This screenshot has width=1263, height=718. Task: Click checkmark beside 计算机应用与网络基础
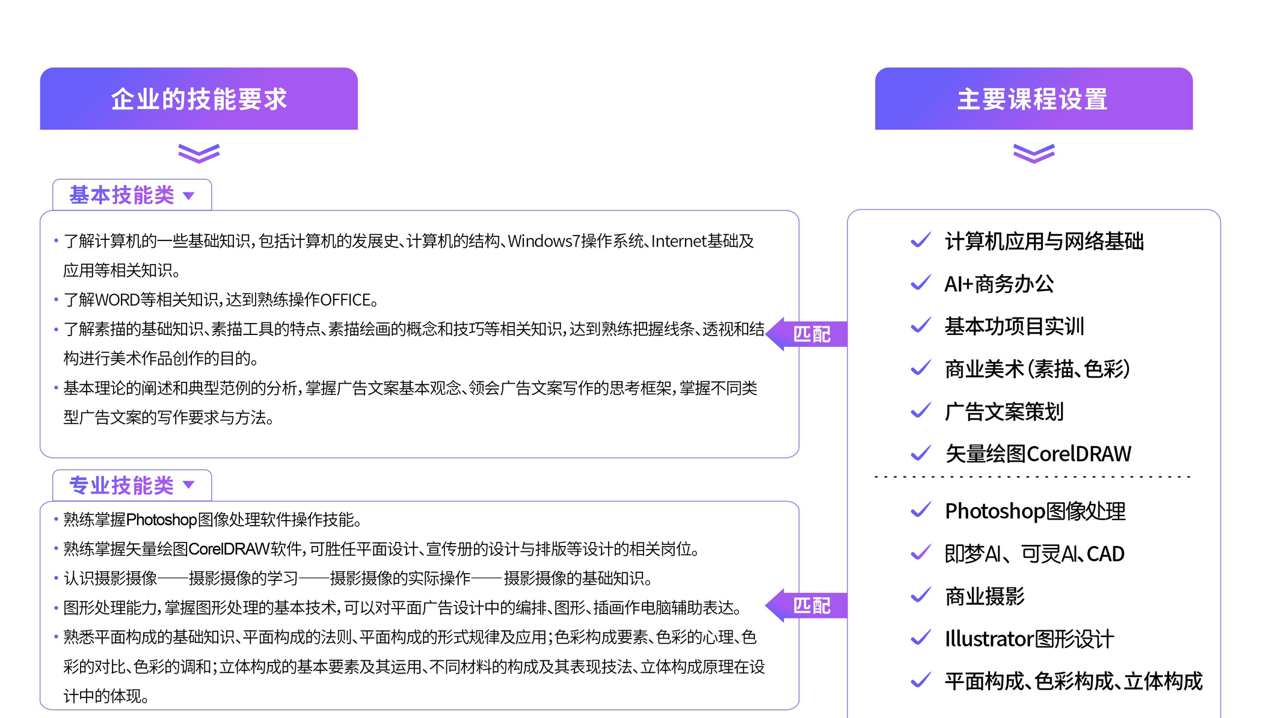(x=921, y=241)
